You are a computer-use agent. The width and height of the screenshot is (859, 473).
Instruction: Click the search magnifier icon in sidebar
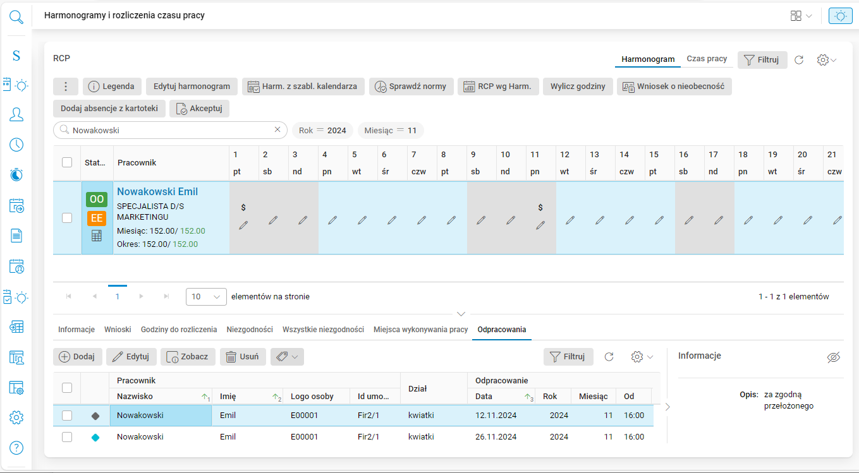pyautogui.click(x=16, y=16)
